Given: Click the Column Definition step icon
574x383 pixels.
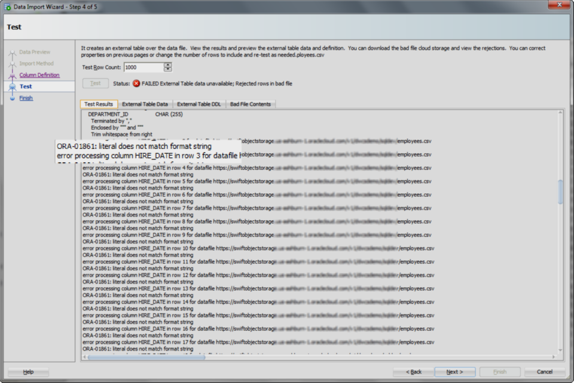Looking at the screenshot, I should point(13,75).
